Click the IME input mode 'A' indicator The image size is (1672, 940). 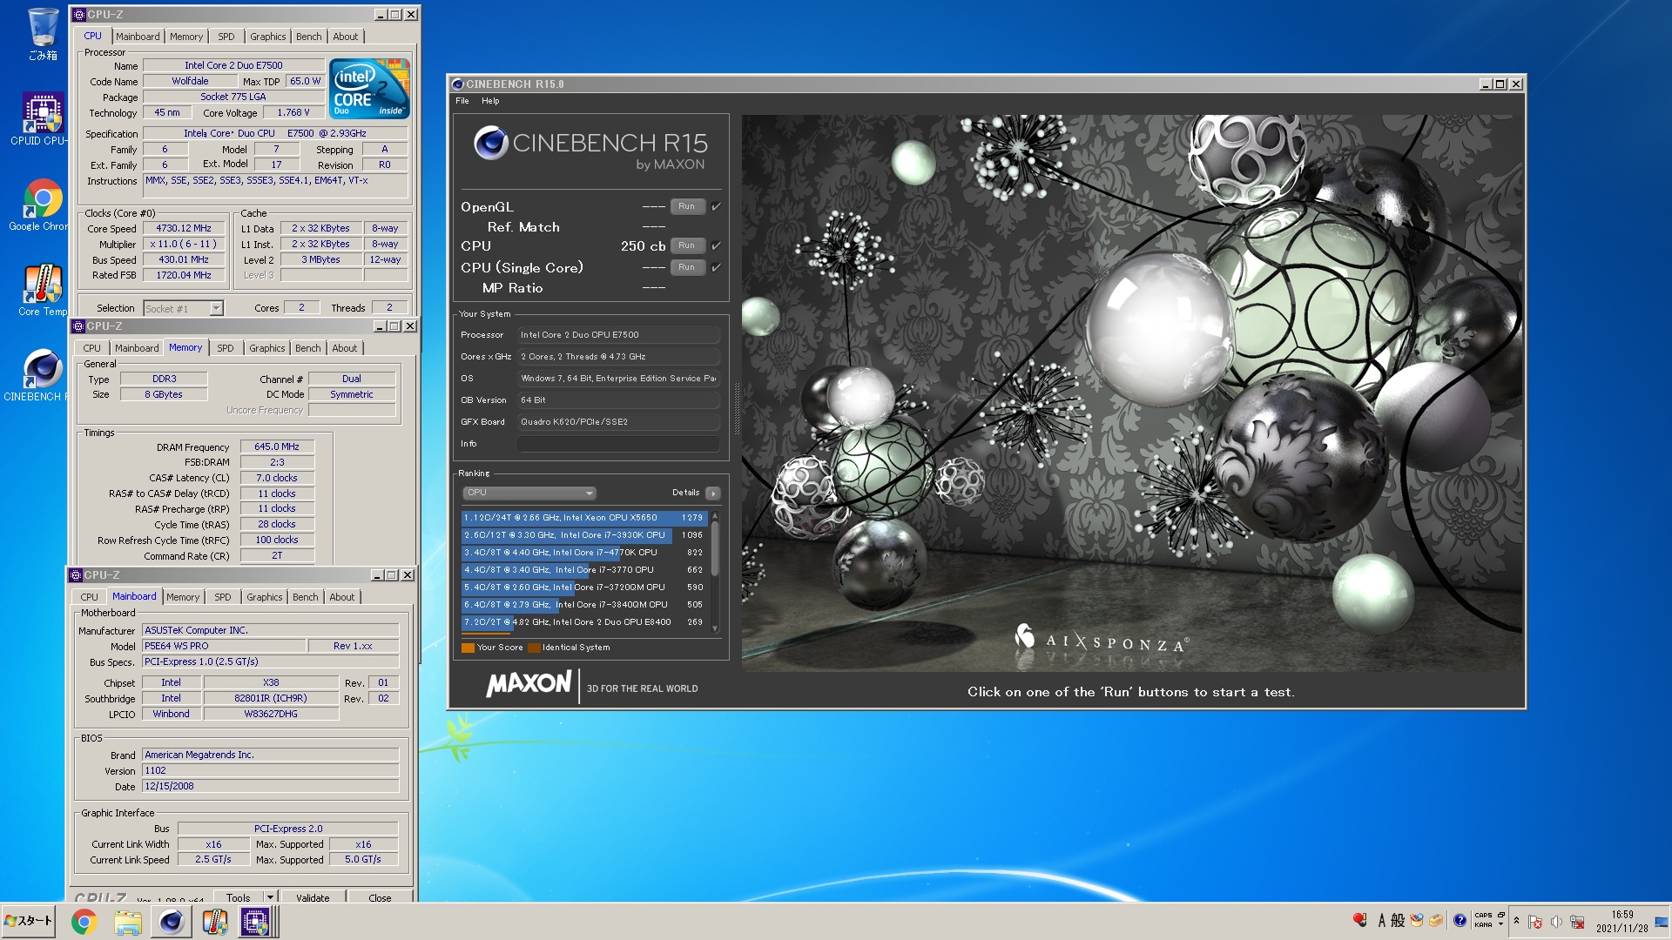pos(1381,920)
